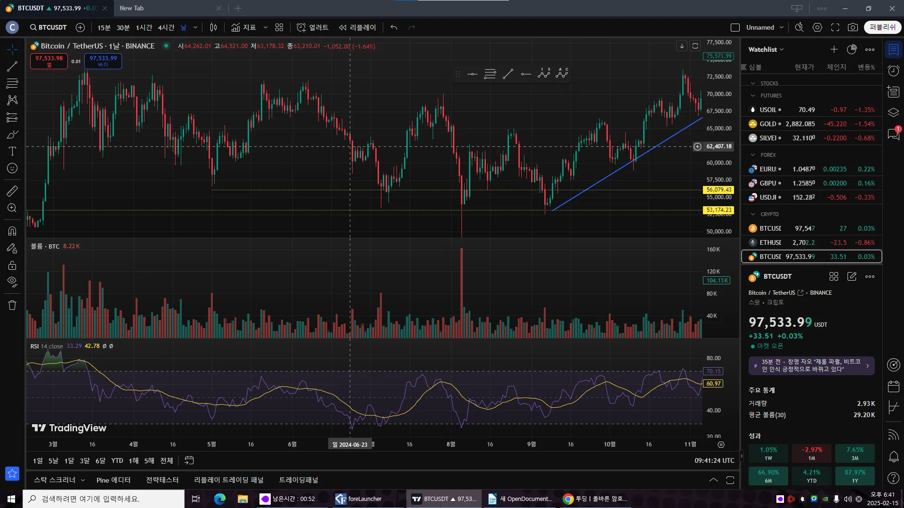This screenshot has height=508, width=904.
Task: Click the BTCUSDT symbol search field
Action: [x=48, y=27]
